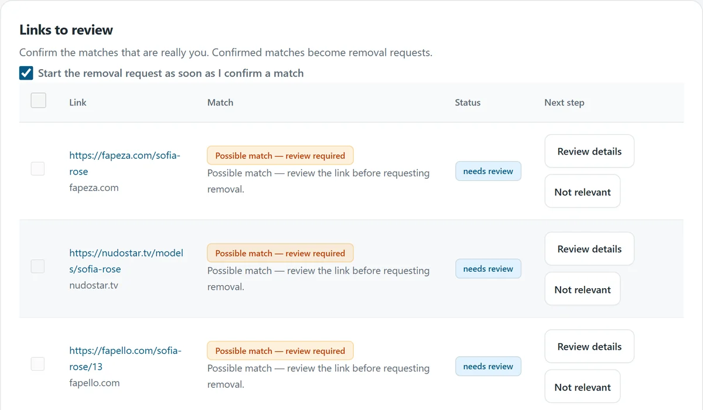Mark fapeza.com link as Not relevant
The height and width of the screenshot is (410, 703).
pos(582,192)
